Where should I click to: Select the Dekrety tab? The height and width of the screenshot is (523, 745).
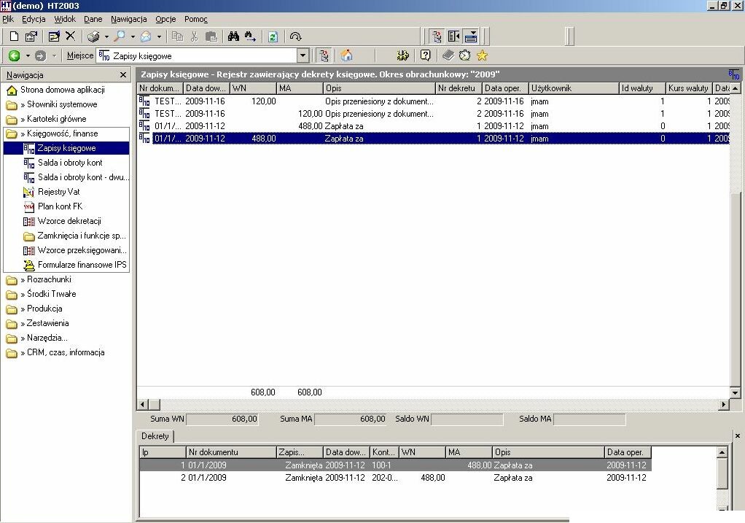pyautogui.click(x=155, y=436)
